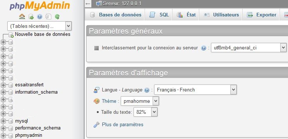The width and height of the screenshot is (288, 139).
Task: Click the log out icon with green arrow
Action: (31, 17)
